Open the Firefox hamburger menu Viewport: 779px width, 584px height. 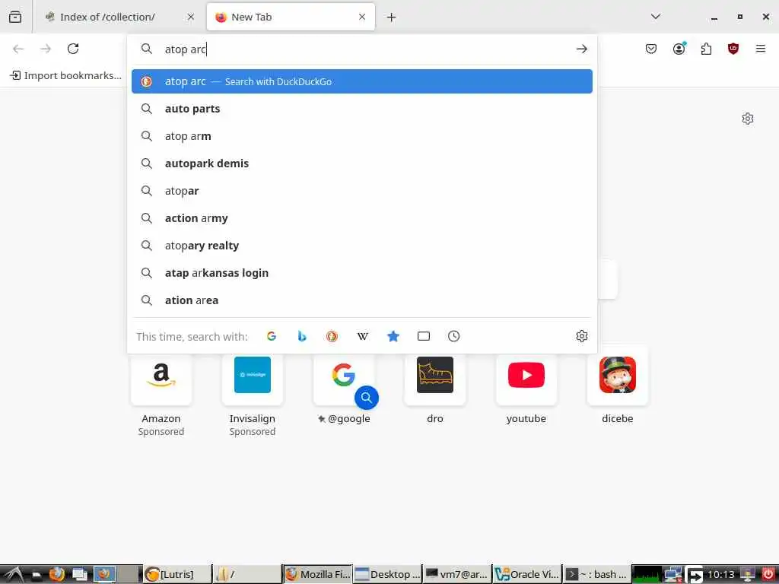click(x=761, y=49)
